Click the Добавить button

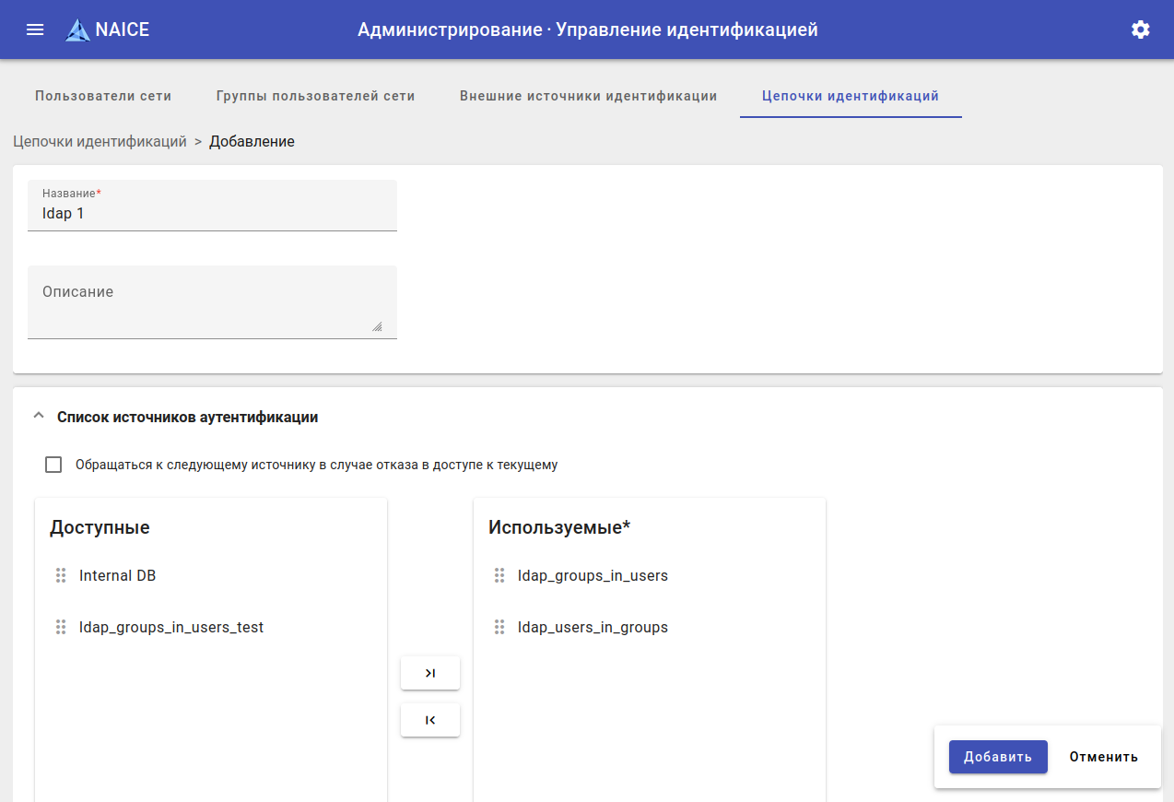point(998,757)
